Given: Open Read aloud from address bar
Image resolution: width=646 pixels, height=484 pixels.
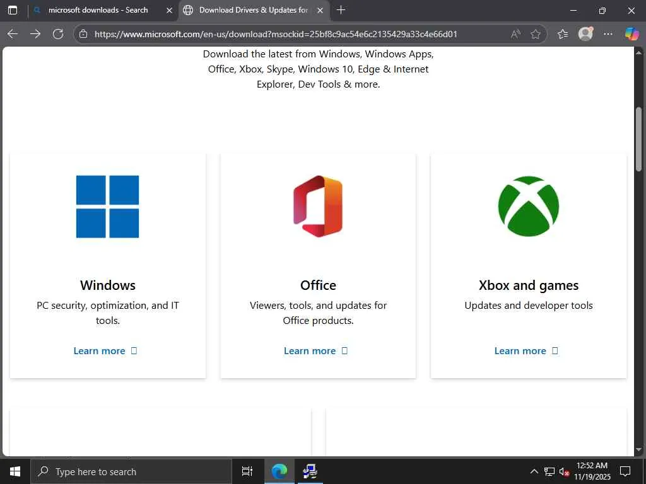Looking at the screenshot, I should click(x=515, y=34).
